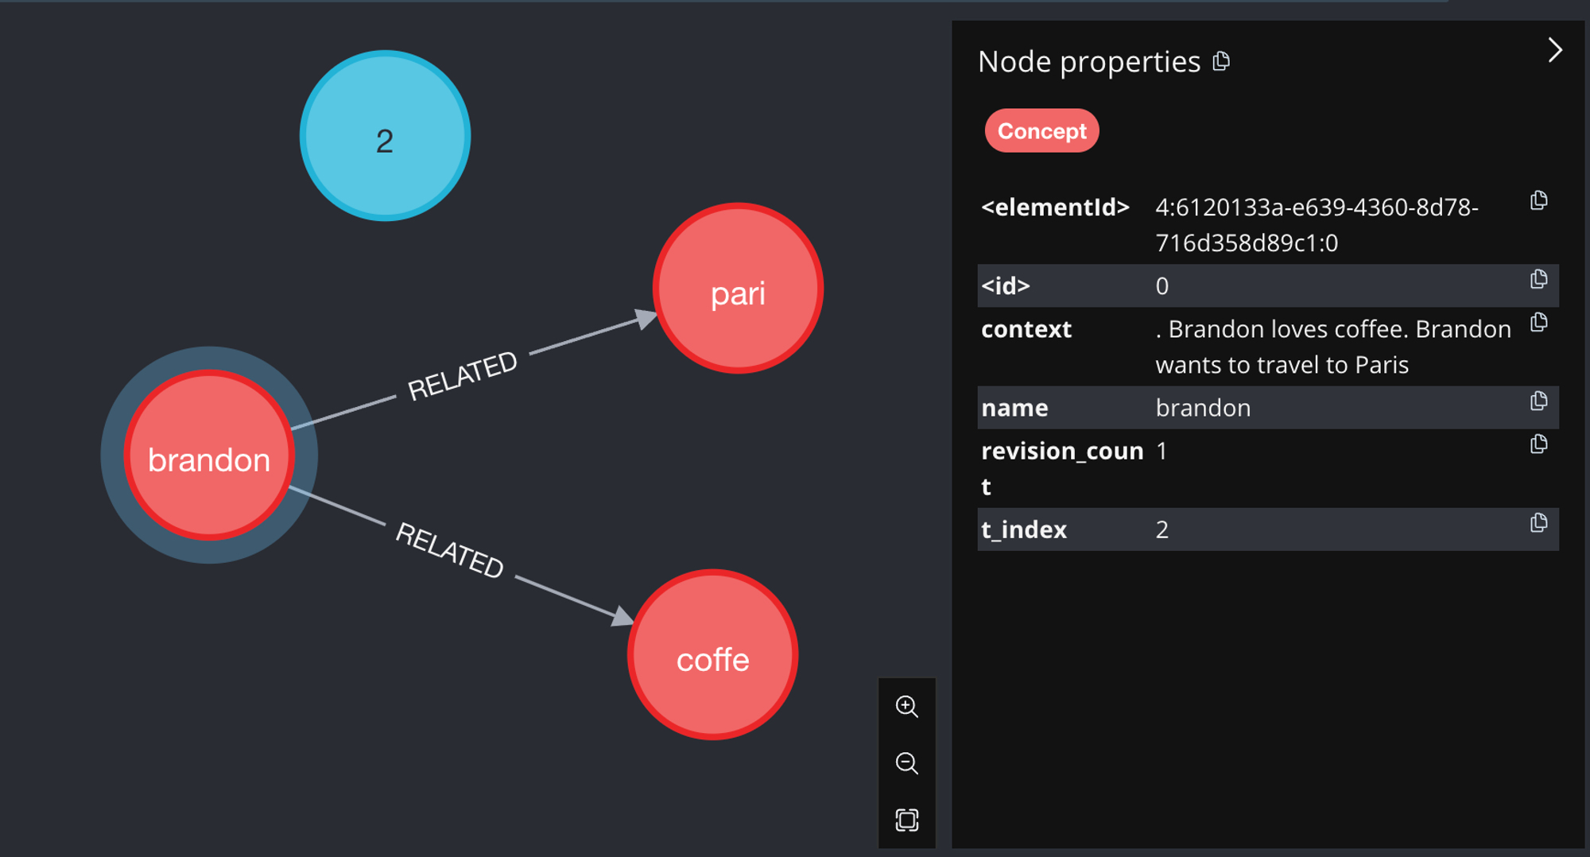Click the context row text
The height and width of the screenshot is (857, 1590).
click(1332, 347)
